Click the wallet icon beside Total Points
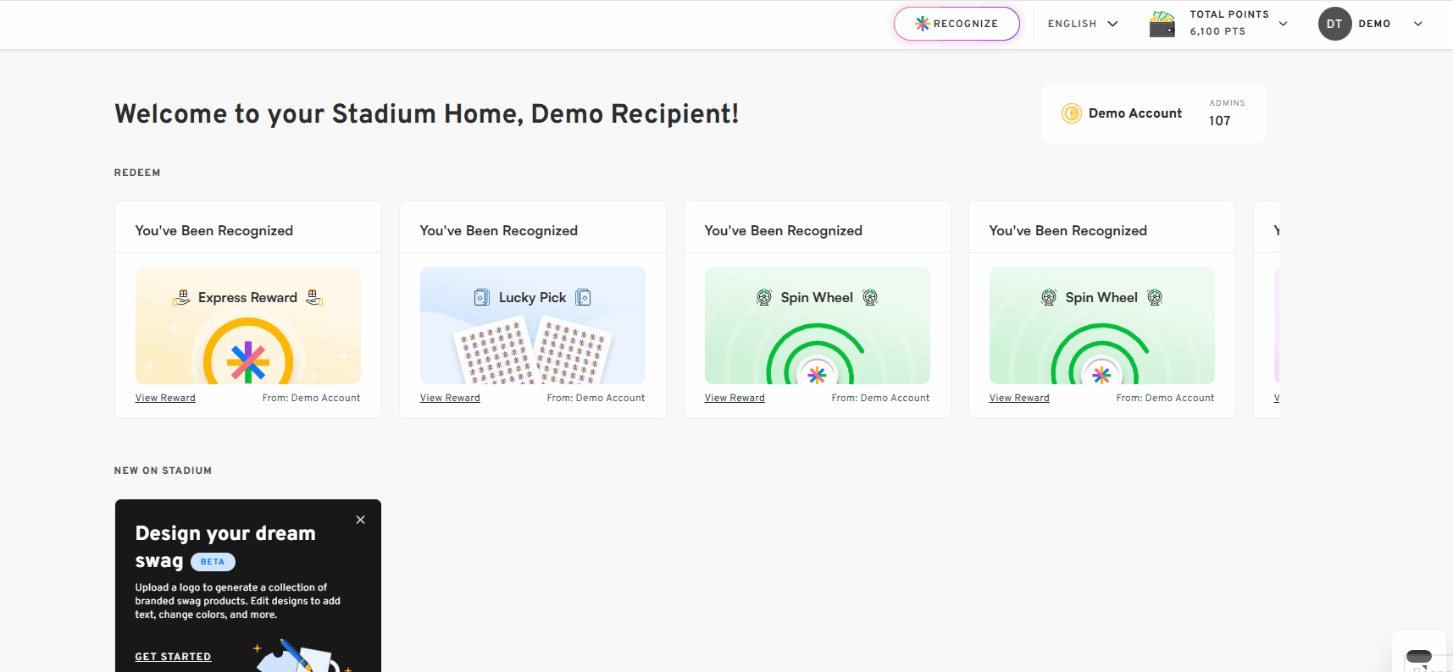The image size is (1453, 672). tap(1162, 24)
